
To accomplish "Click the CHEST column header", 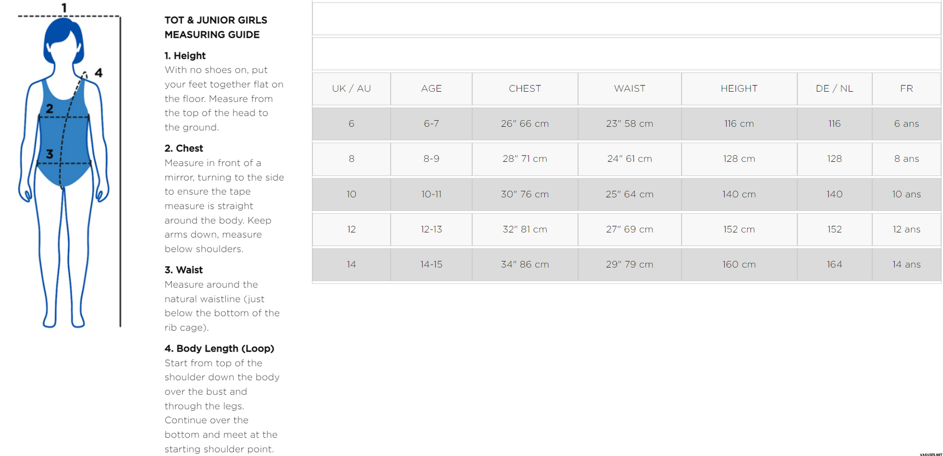I will [525, 89].
